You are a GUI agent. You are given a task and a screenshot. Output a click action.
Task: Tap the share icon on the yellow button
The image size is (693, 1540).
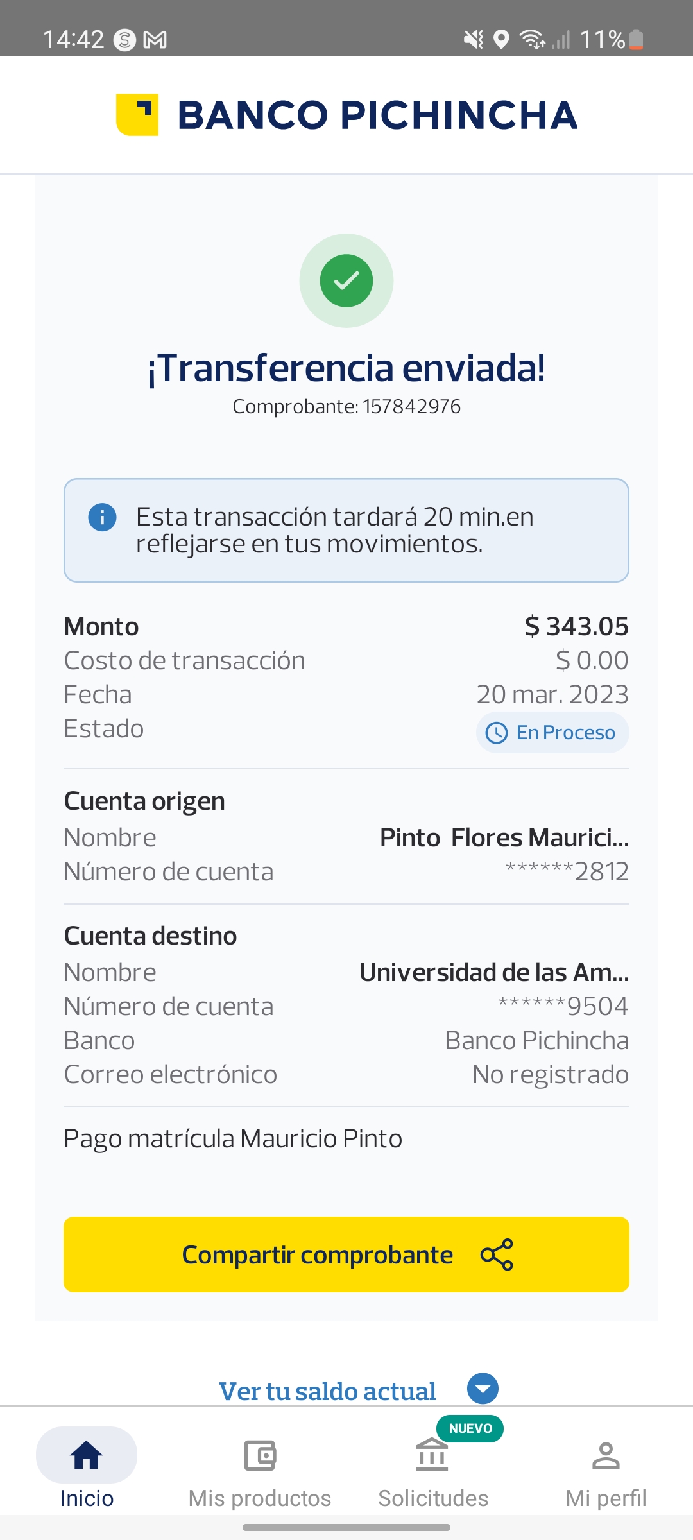(x=497, y=1254)
